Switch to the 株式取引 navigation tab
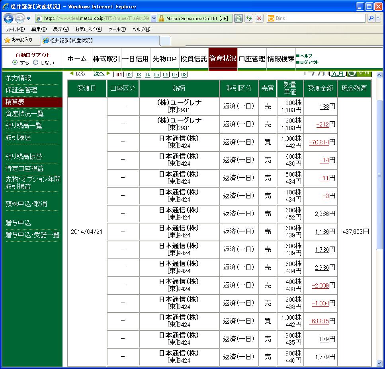The height and width of the screenshot is (369, 385). tap(106, 59)
